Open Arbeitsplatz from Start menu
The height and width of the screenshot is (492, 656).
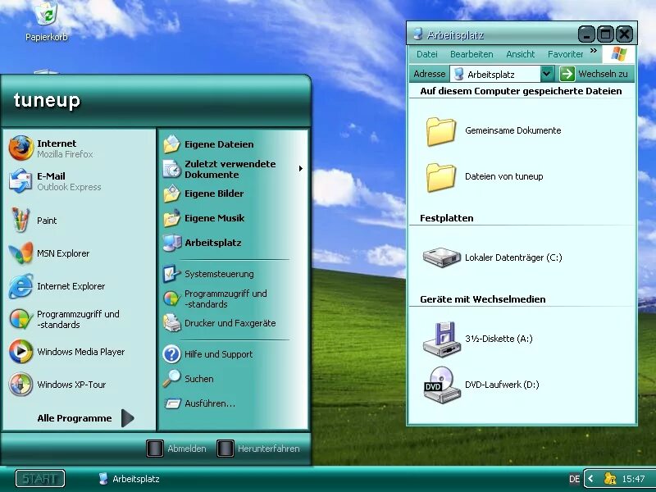(x=202, y=243)
